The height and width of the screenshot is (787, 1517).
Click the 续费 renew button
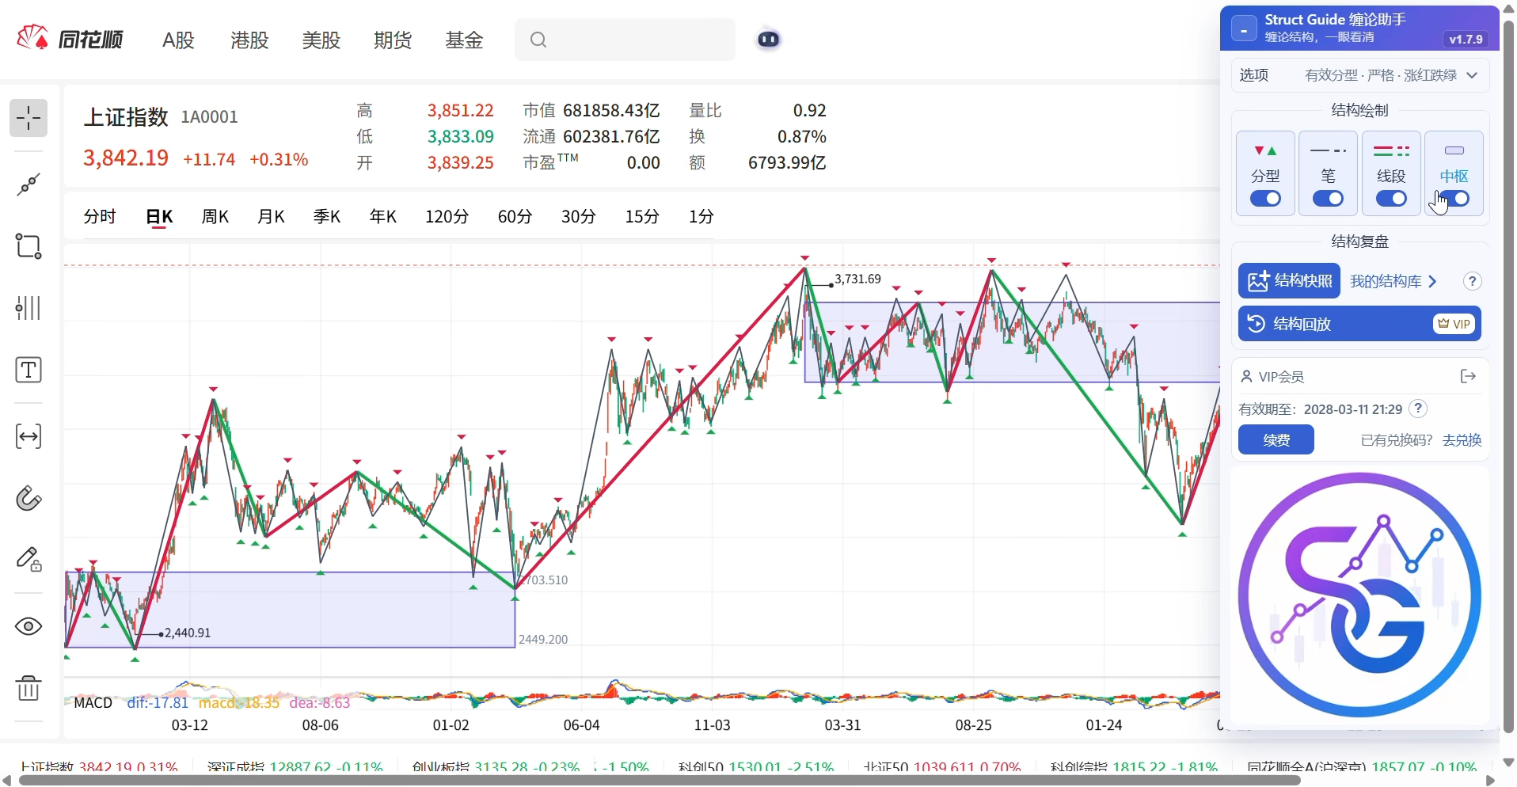coord(1276,439)
